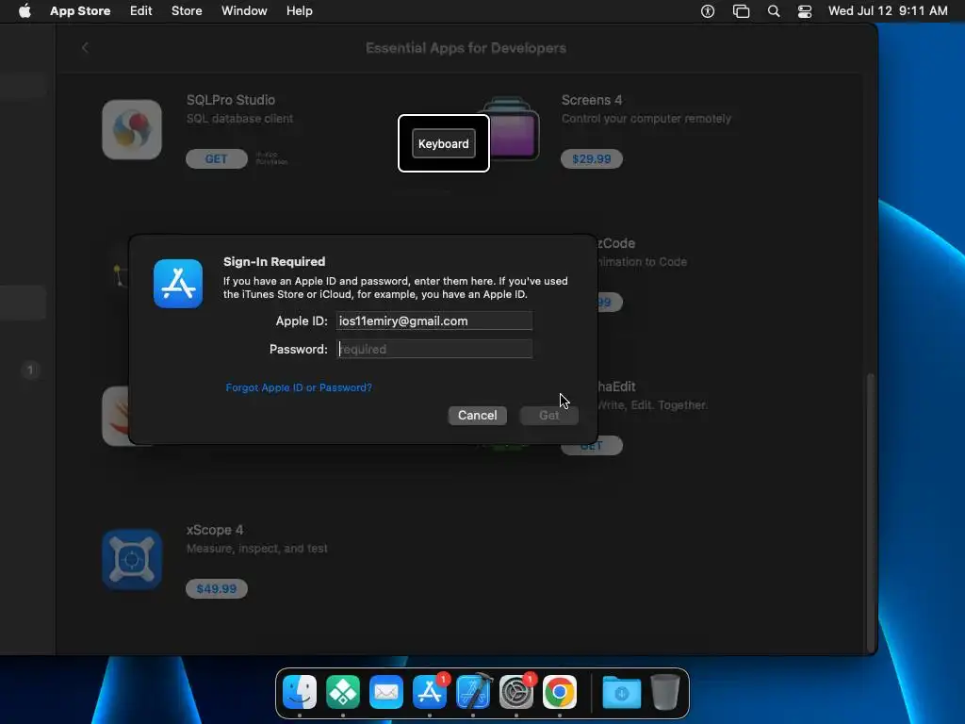This screenshot has height=724, width=965.
Task: Click the GET button for SQLPro Studio
Action: pyautogui.click(x=217, y=158)
